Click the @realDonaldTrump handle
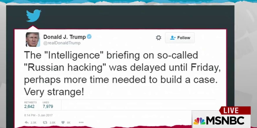 coord(62,43)
